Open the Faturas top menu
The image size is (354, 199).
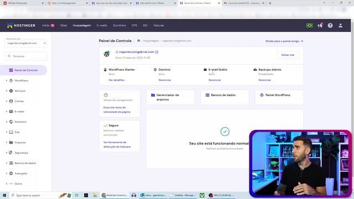pos(159,25)
